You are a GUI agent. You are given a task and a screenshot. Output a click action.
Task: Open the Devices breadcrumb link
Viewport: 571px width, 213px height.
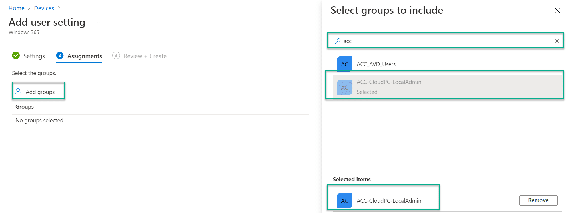point(44,8)
